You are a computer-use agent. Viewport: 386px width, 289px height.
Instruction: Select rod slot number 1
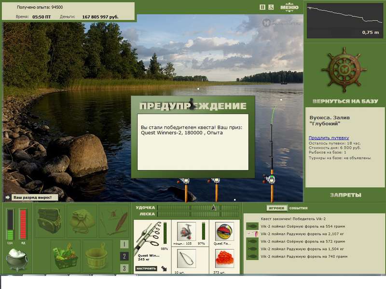coord(124,244)
